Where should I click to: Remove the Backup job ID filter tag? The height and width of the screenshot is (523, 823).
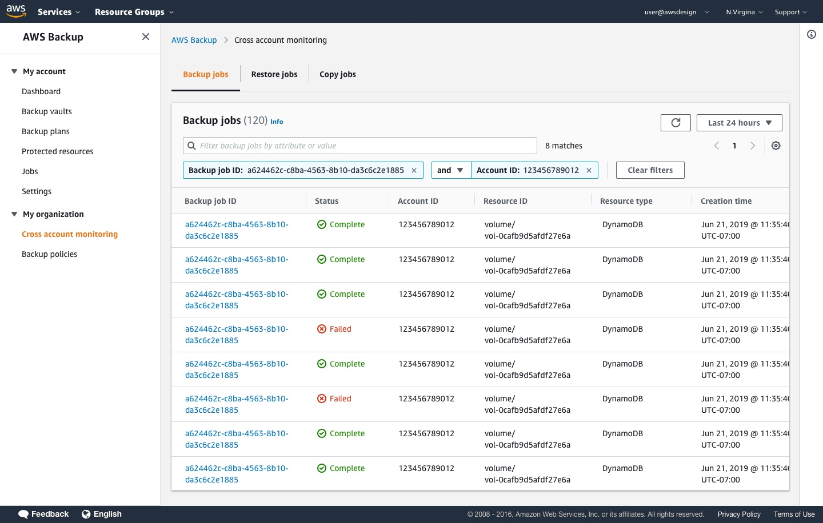(414, 170)
